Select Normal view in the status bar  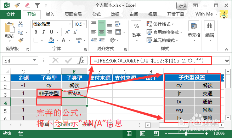[129, 133]
